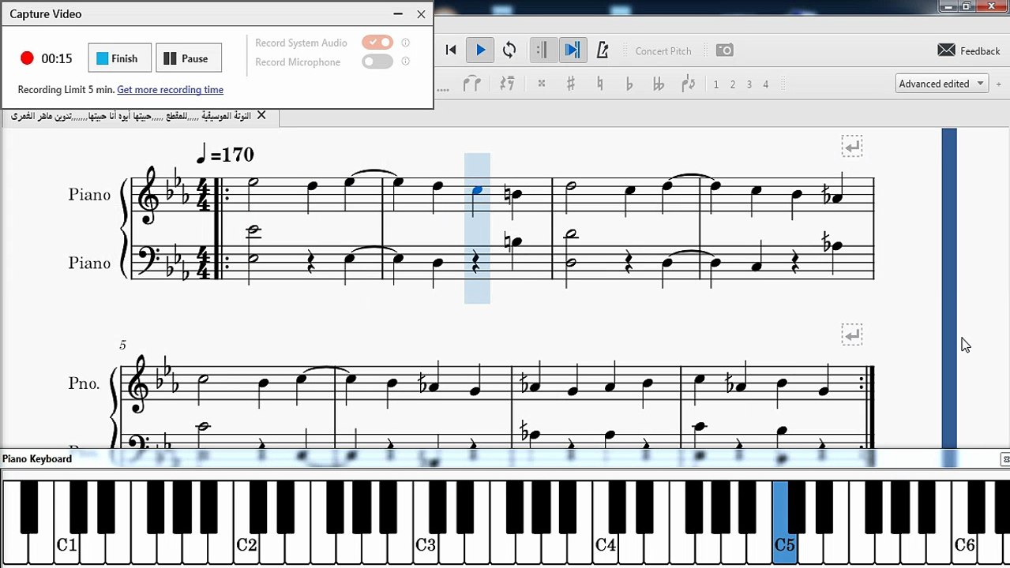1010x568 pixels.
Task: Select the treble clef on first system
Action: pyautogui.click(x=148, y=195)
